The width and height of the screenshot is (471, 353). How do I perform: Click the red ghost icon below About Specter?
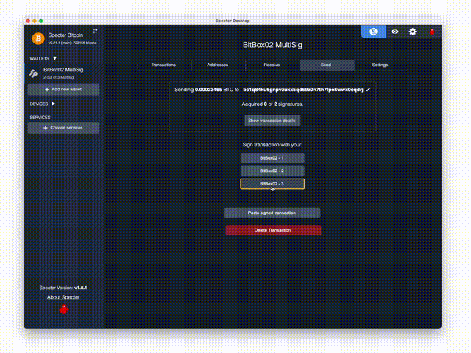click(64, 310)
